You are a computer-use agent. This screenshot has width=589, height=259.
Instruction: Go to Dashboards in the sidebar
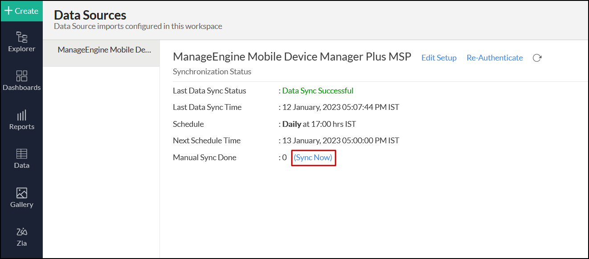click(21, 81)
